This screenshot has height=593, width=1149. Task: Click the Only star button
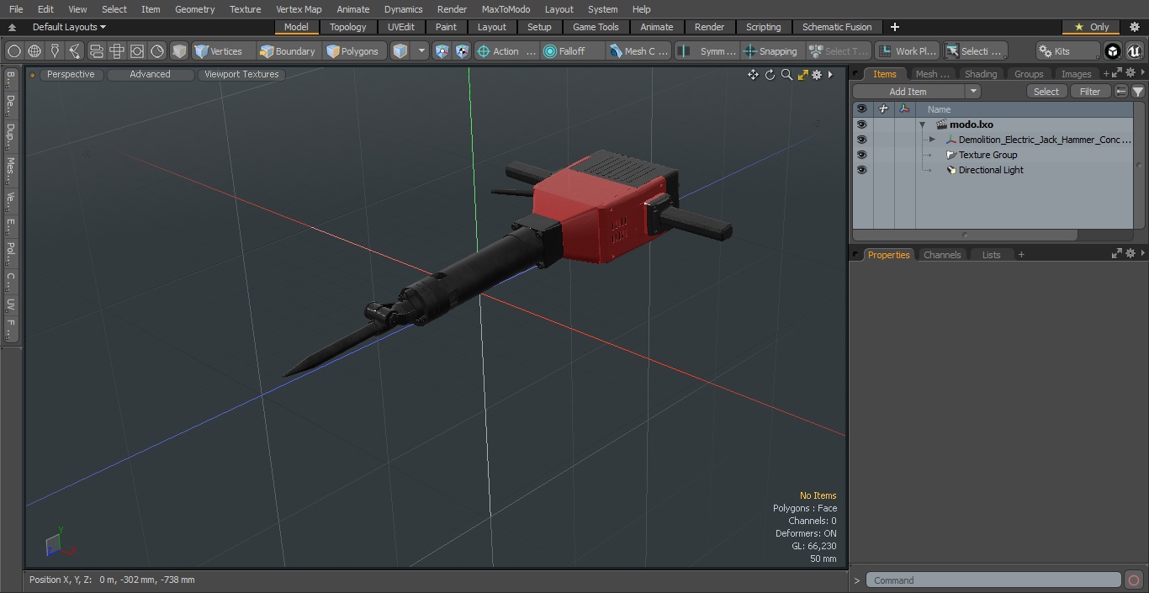click(1091, 27)
